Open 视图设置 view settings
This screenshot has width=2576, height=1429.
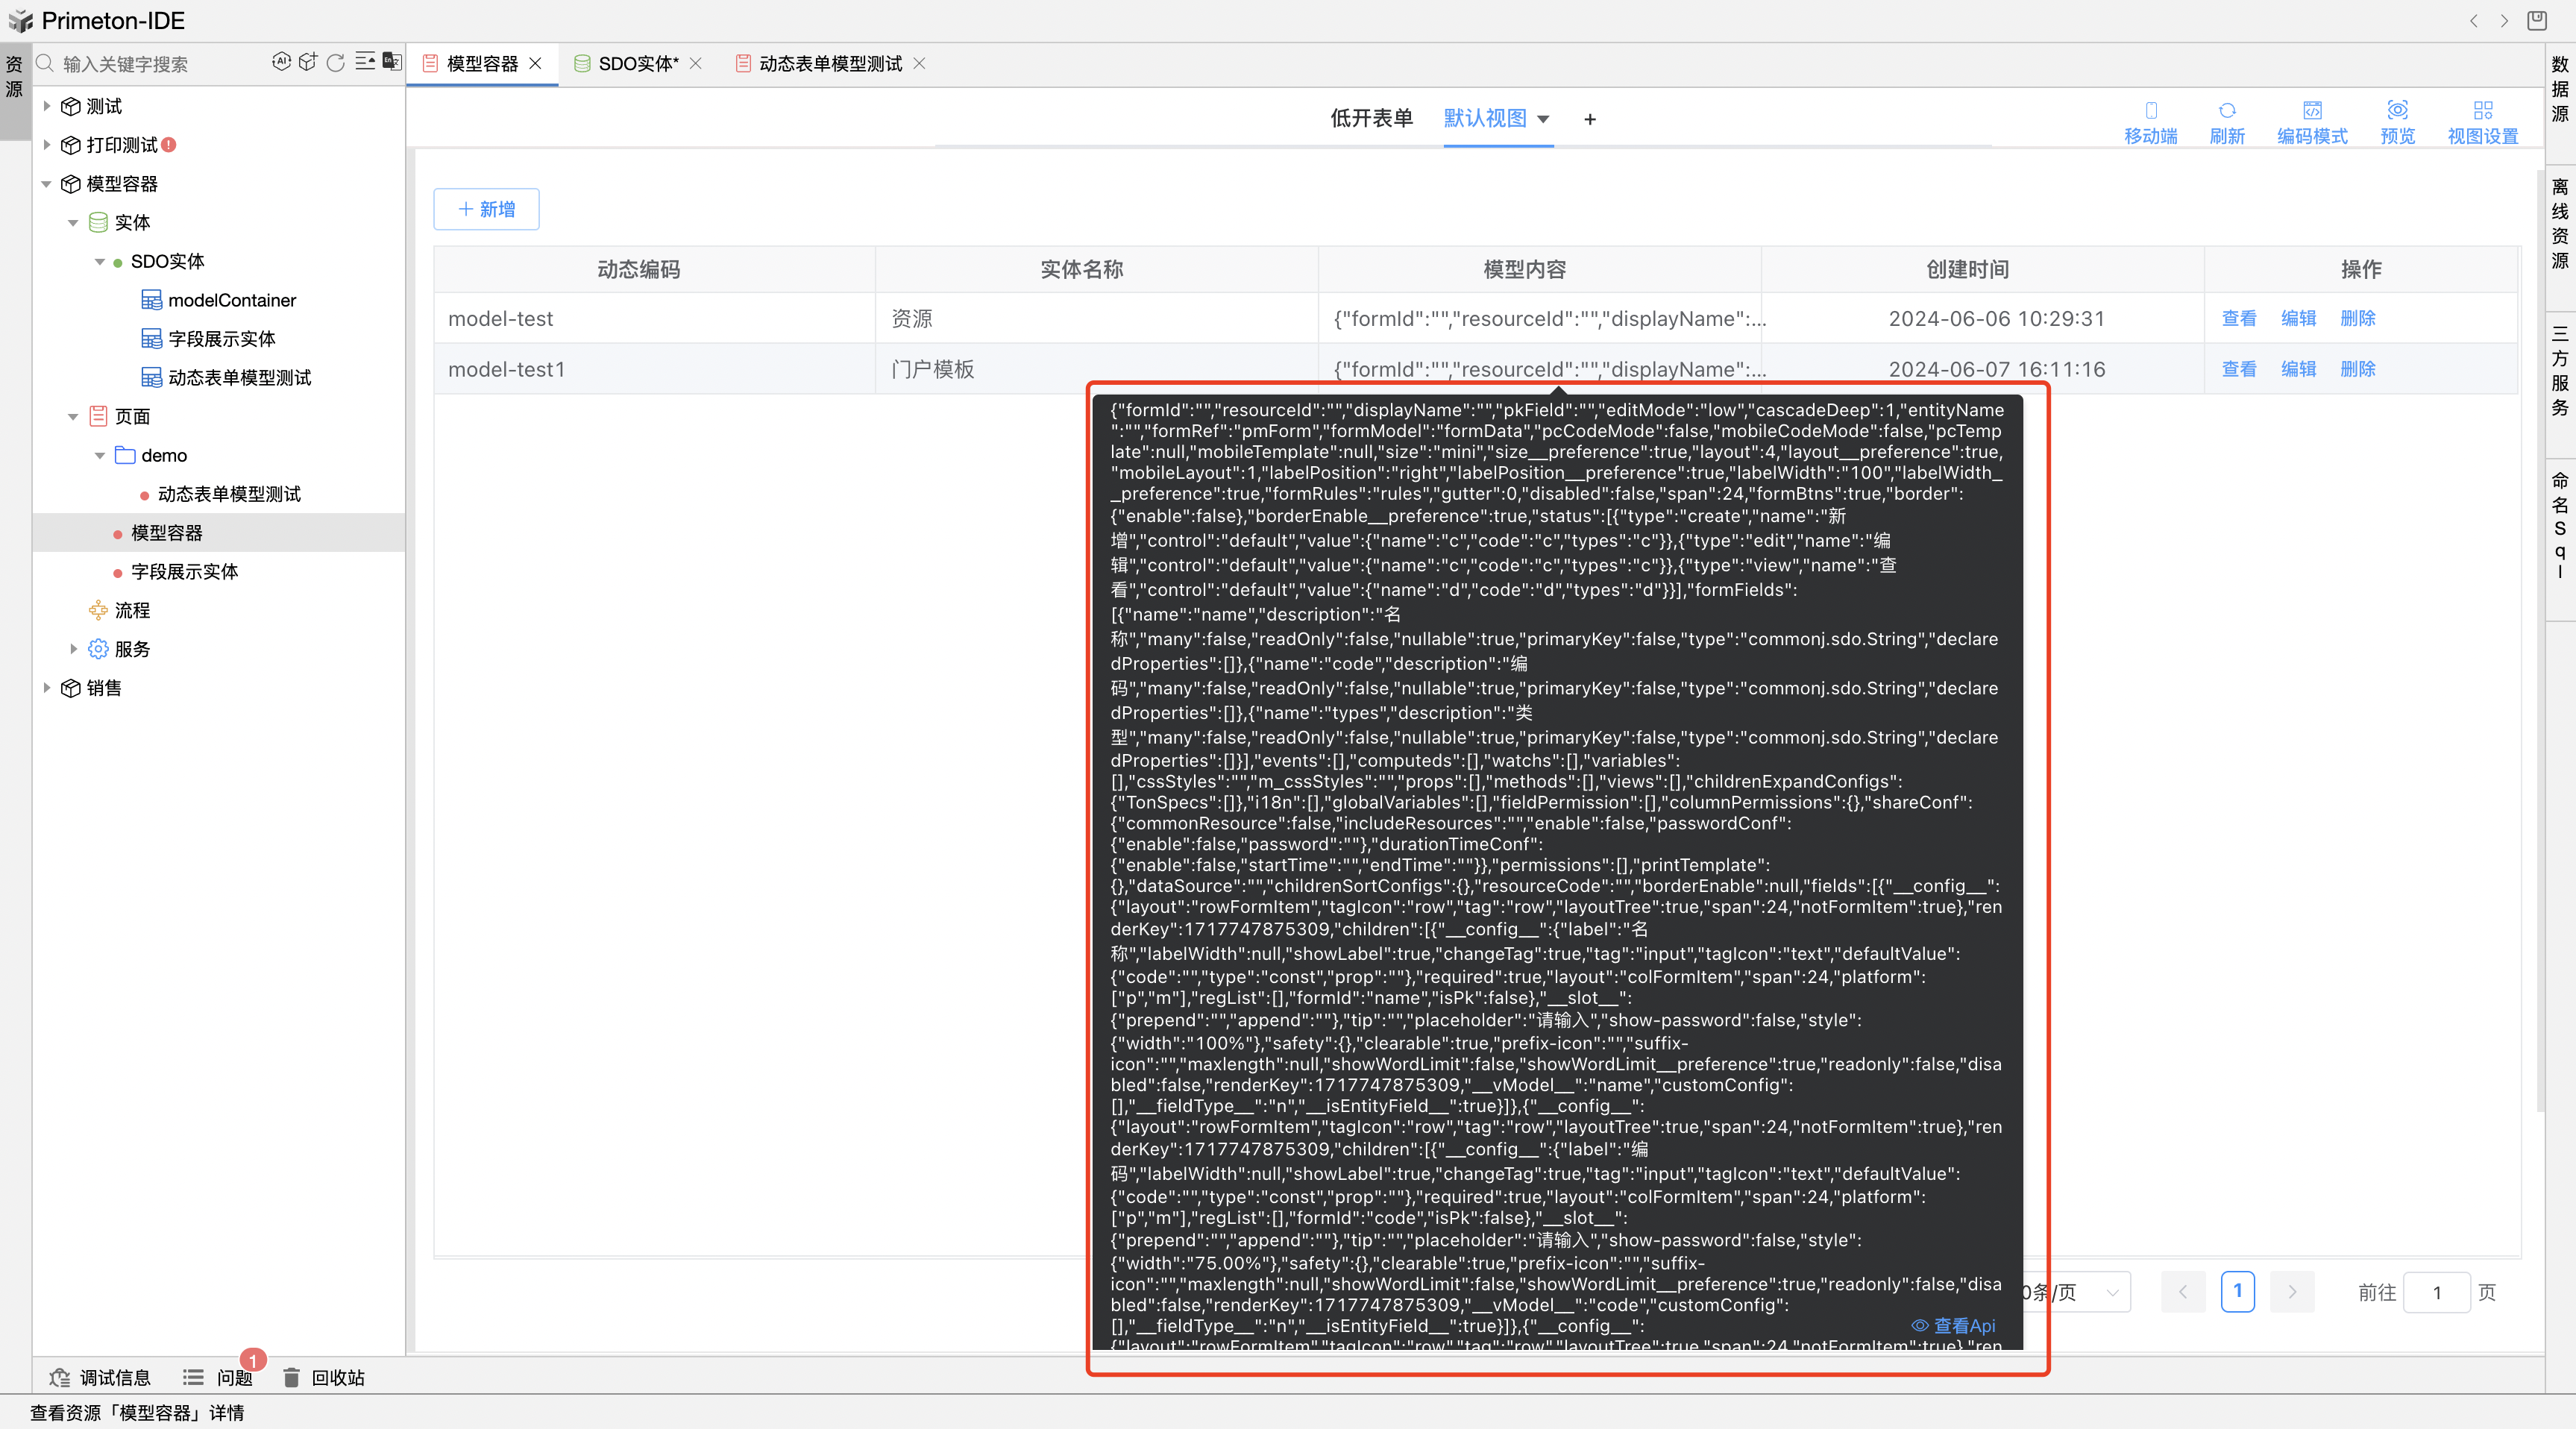tap(2482, 122)
